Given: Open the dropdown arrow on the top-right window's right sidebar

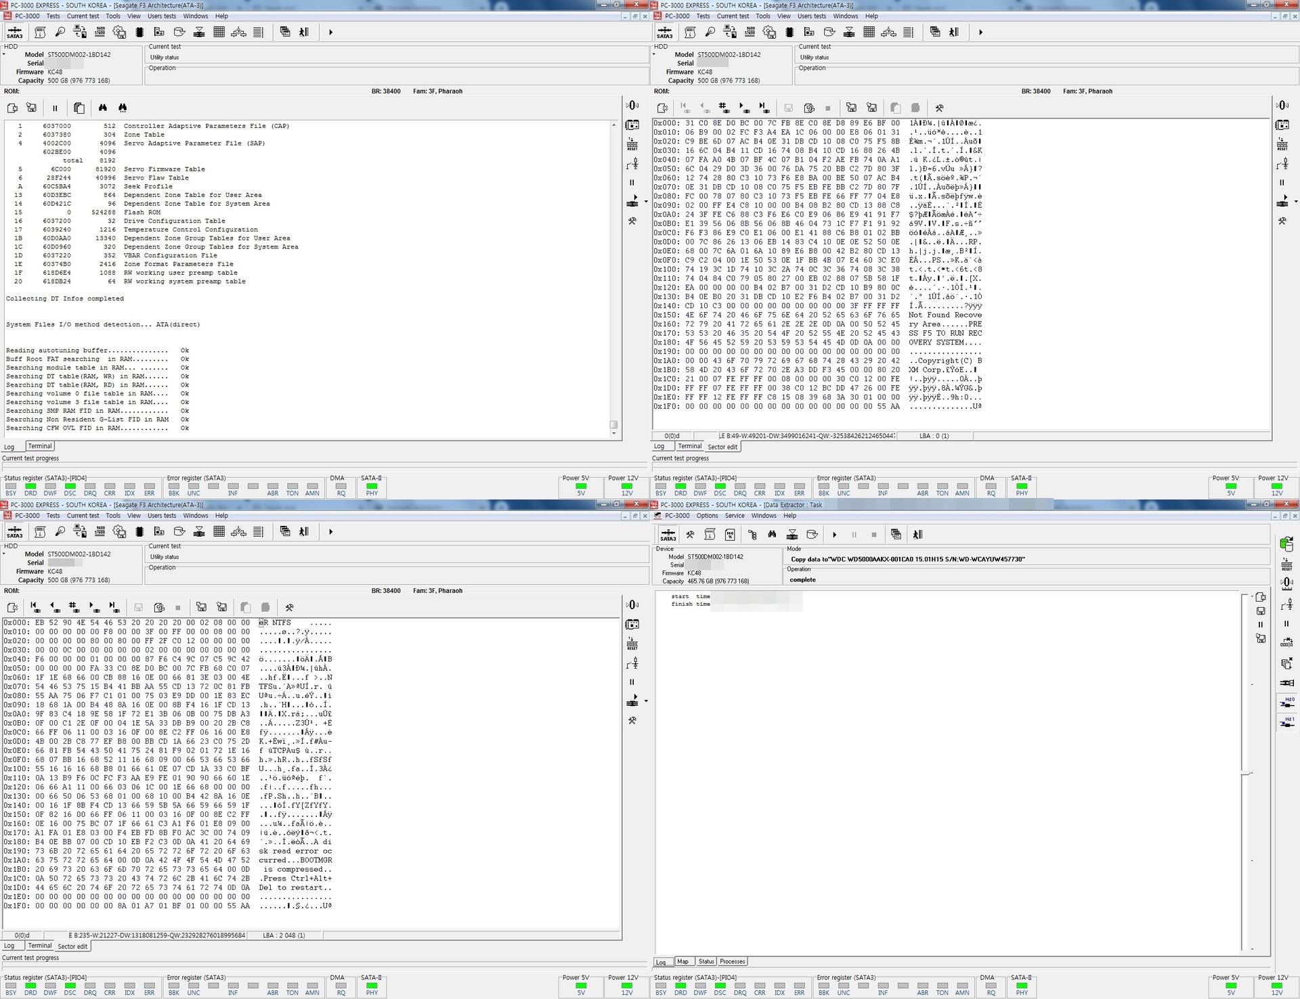Looking at the screenshot, I should point(1295,202).
